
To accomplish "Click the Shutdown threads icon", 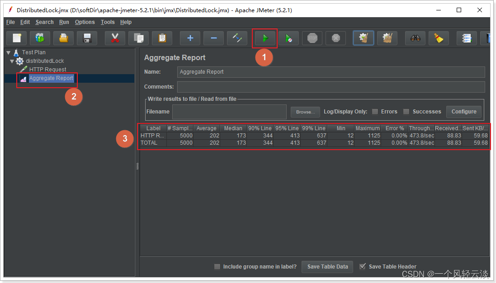I will [335, 38].
